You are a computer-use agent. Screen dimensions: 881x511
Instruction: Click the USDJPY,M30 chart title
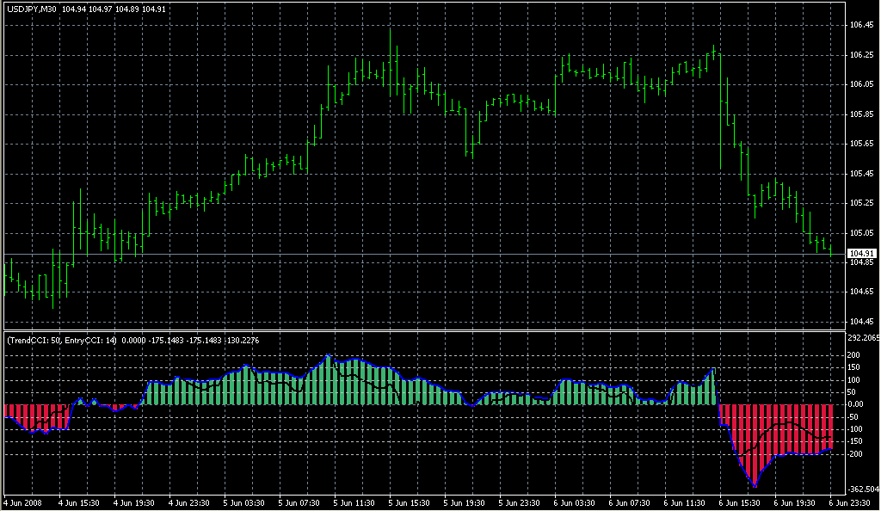click(x=31, y=9)
